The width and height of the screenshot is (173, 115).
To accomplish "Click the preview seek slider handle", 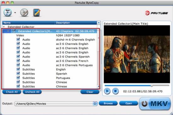I will 152,85.
